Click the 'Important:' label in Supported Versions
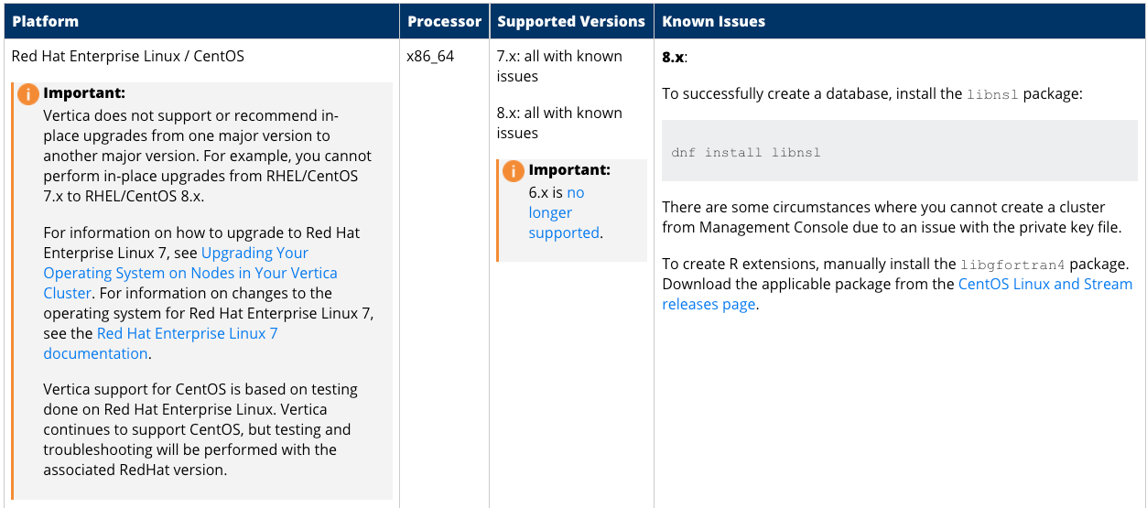 [569, 170]
